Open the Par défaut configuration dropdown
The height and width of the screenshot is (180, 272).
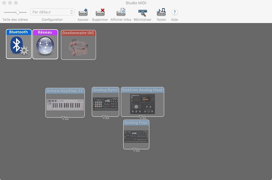[52, 12]
